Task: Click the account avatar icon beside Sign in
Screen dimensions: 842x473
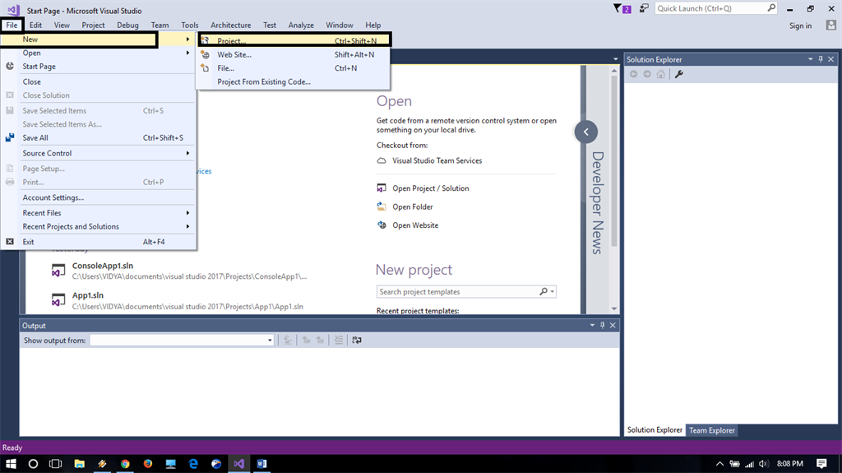Action: [x=830, y=26]
